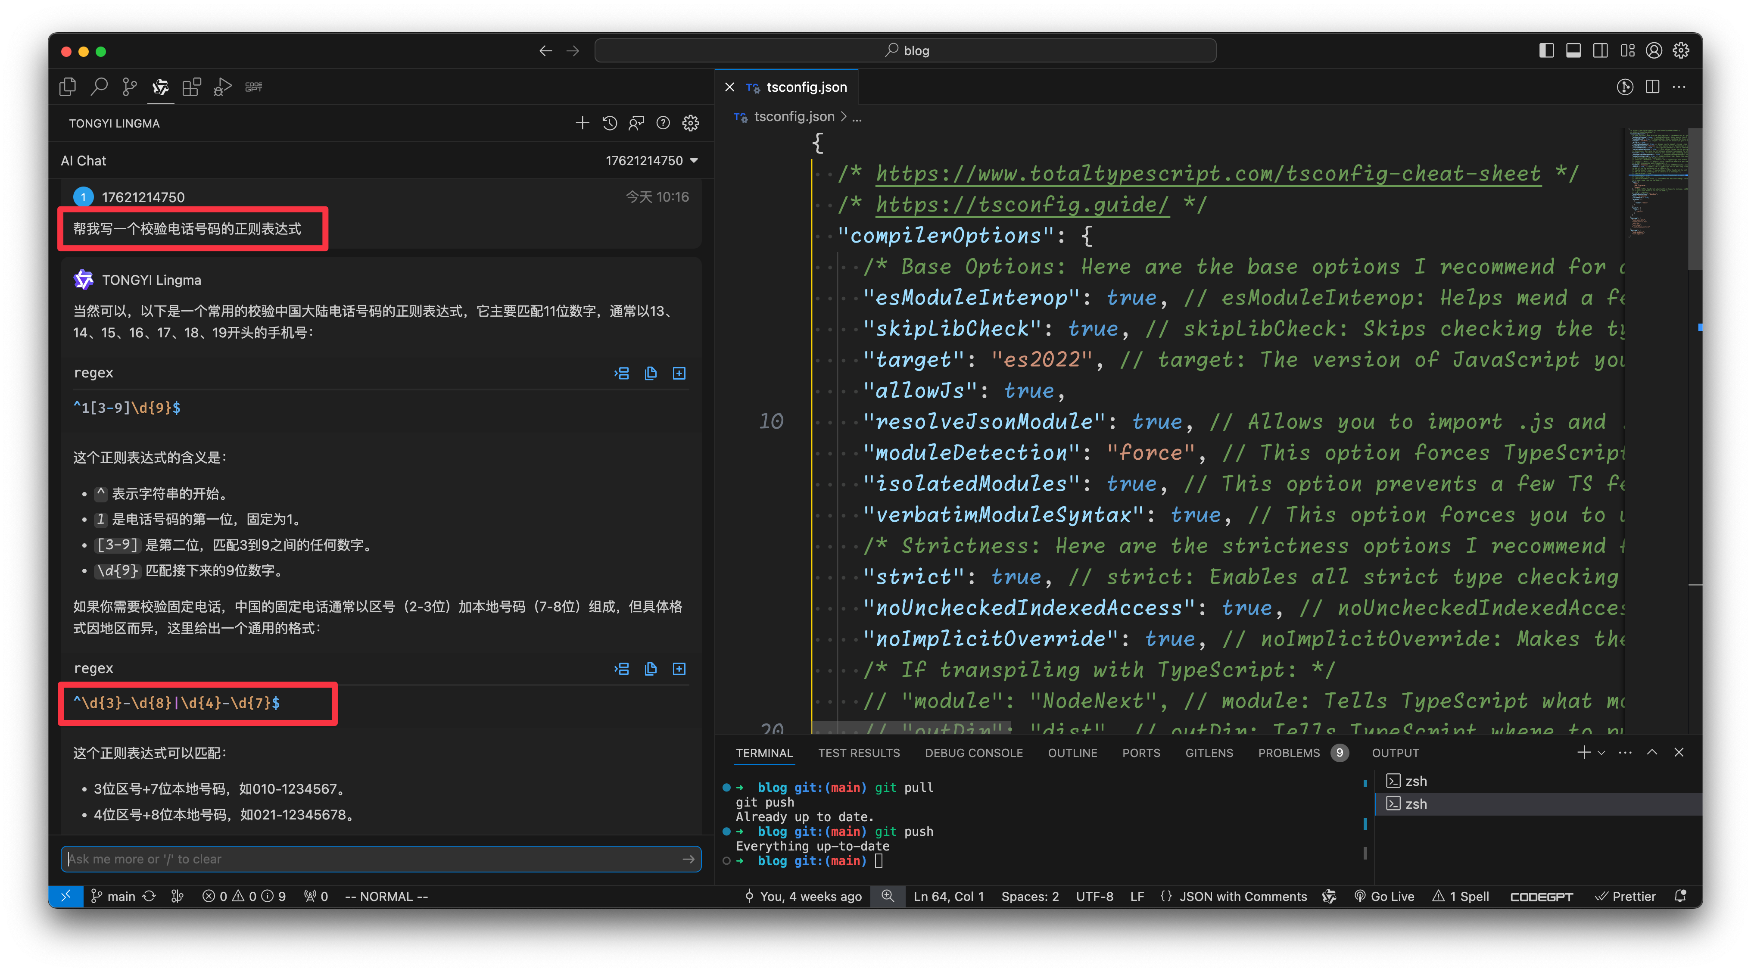
Task: Open Tongyi Lingma settings gear
Action: click(x=691, y=123)
